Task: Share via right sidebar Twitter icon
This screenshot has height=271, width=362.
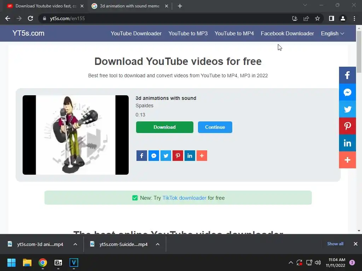Action: click(x=348, y=109)
